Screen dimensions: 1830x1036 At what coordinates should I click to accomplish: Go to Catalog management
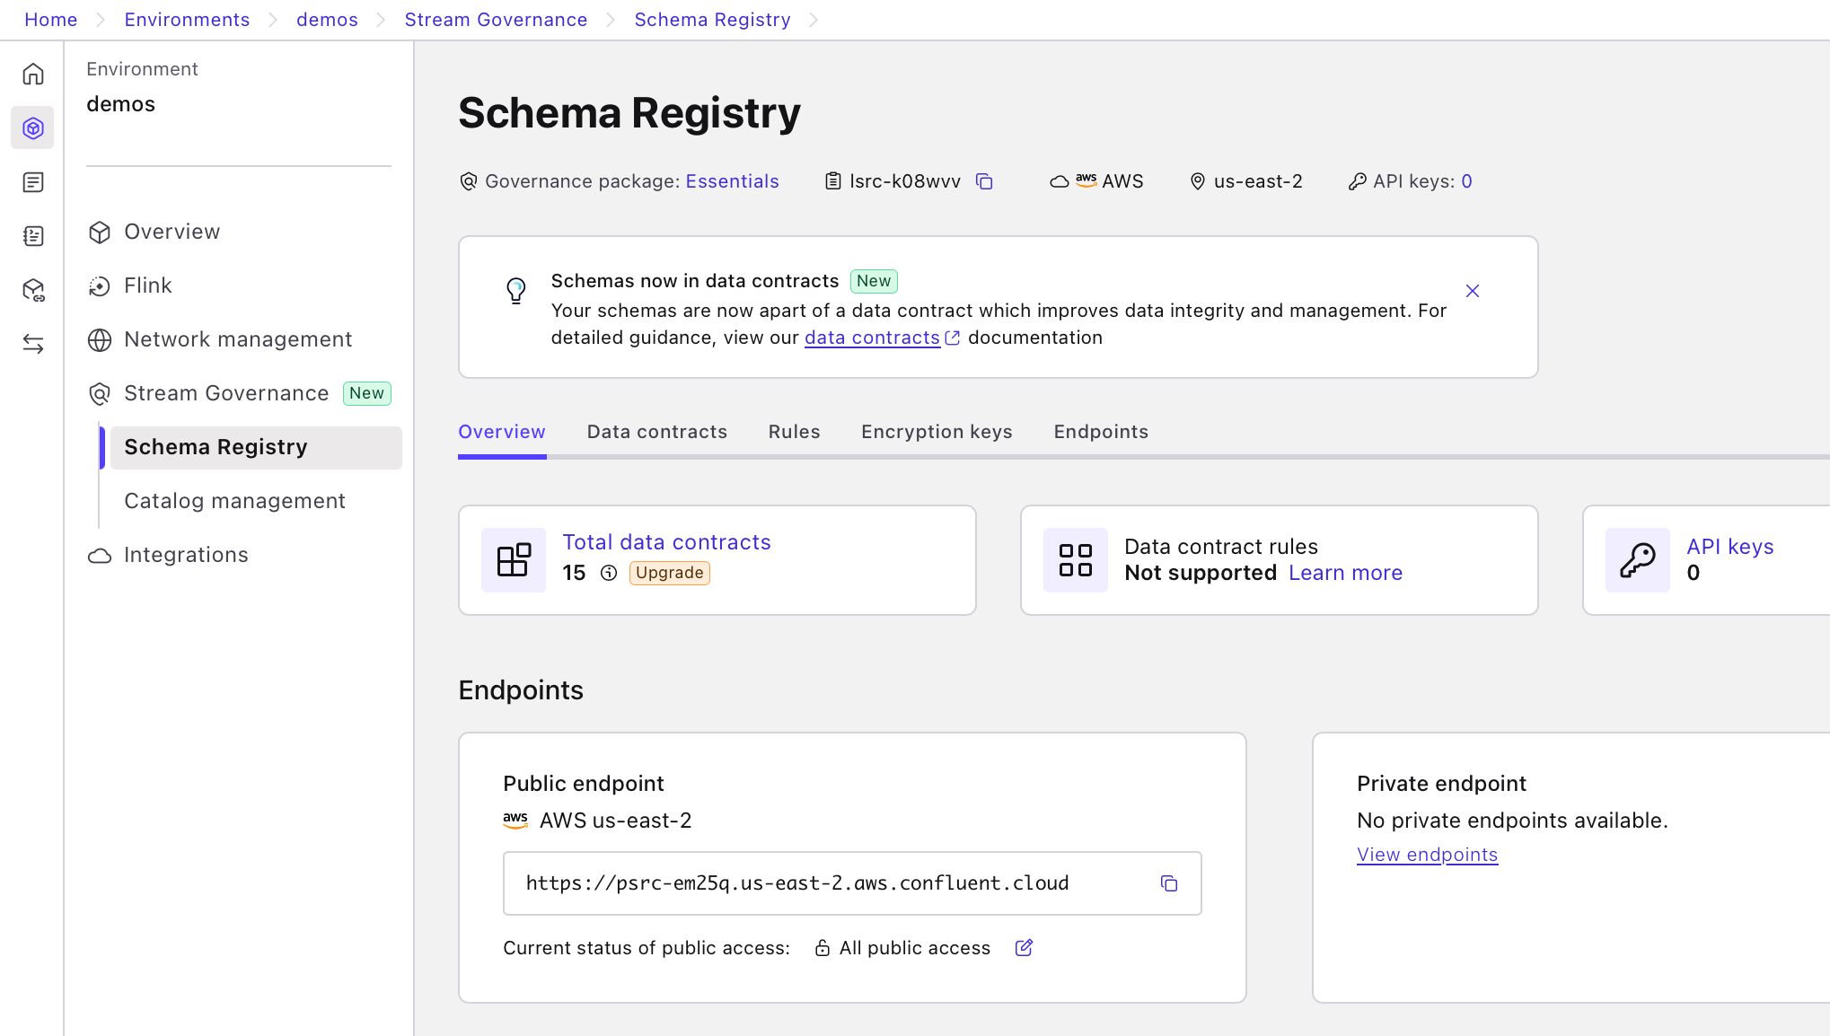pyautogui.click(x=234, y=501)
